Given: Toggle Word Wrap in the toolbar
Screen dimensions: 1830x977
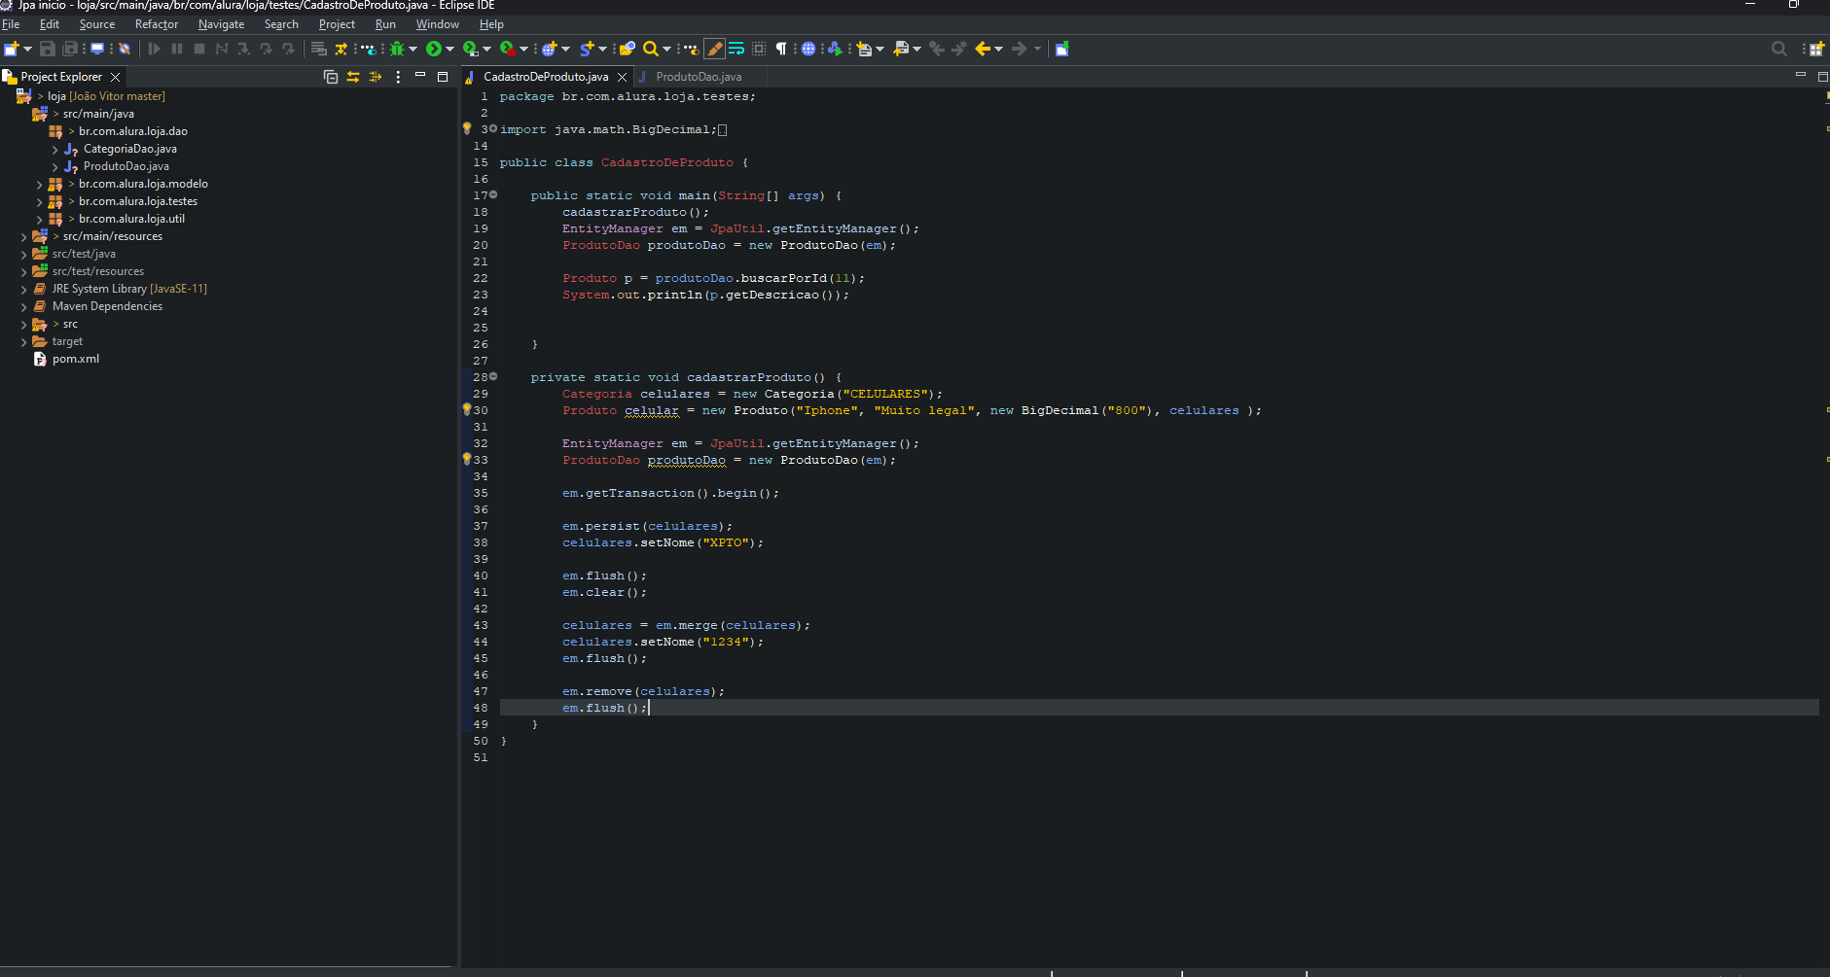Looking at the screenshot, I should coord(736,49).
